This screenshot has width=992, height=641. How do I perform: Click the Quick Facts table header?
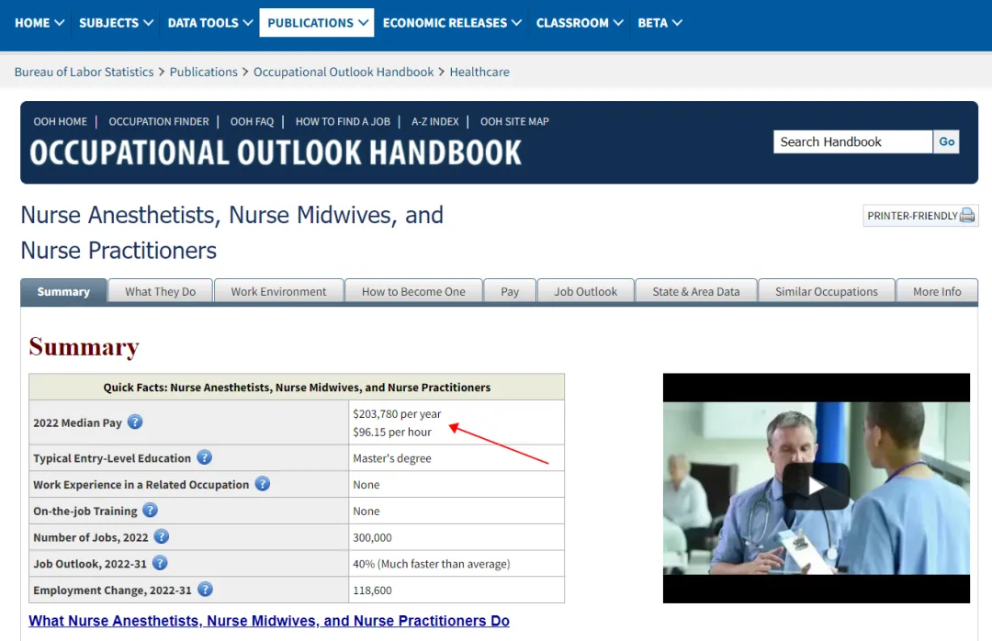[297, 388]
